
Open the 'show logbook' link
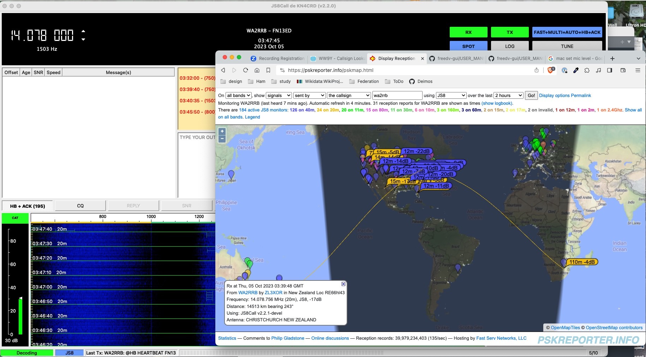pos(497,103)
